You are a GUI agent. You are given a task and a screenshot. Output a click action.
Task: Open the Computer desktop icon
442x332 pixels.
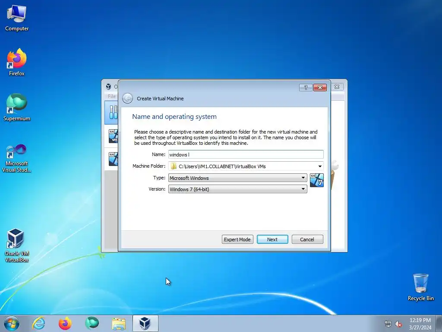click(x=17, y=18)
